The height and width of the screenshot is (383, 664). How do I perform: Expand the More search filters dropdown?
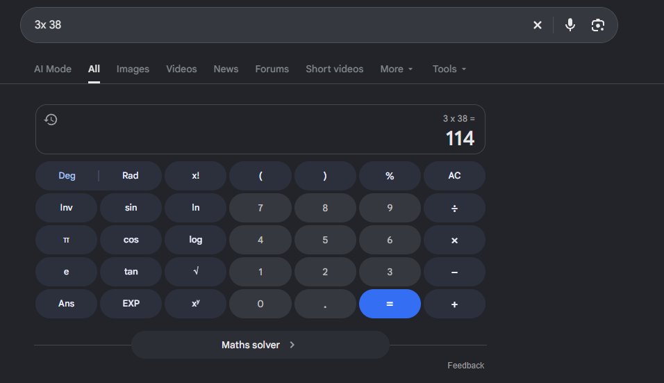pos(397,69)
